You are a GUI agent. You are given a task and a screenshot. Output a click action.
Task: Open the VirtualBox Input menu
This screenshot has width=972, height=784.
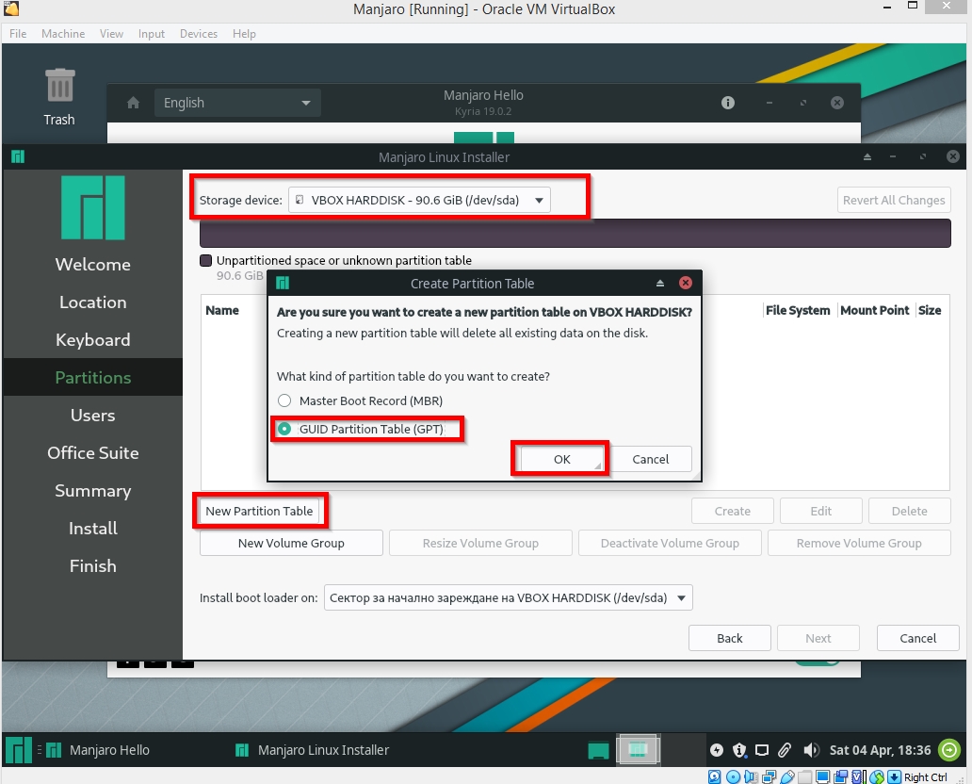click(x=152, y=34)
